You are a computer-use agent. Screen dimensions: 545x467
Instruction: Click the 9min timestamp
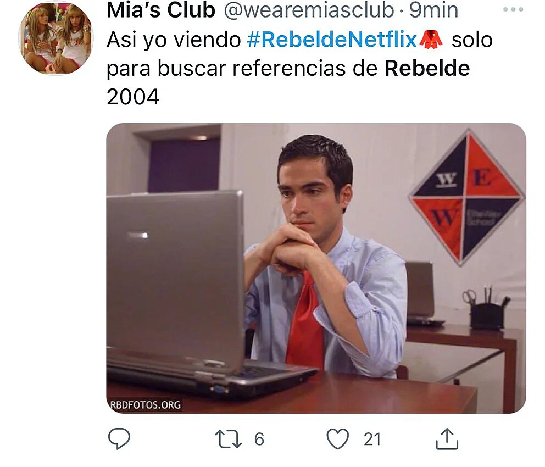tap(433, 10)
